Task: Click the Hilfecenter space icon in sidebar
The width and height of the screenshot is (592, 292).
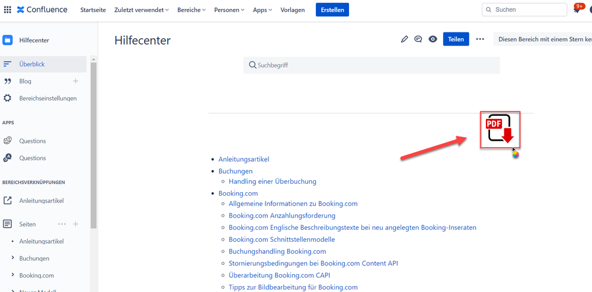Action: 8,40
